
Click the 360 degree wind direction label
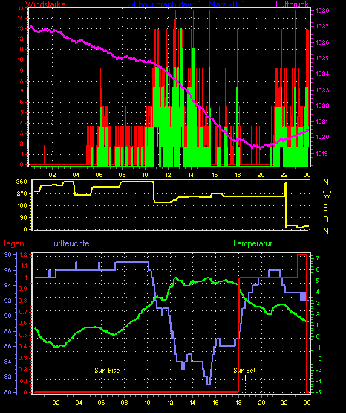[22, 182]
